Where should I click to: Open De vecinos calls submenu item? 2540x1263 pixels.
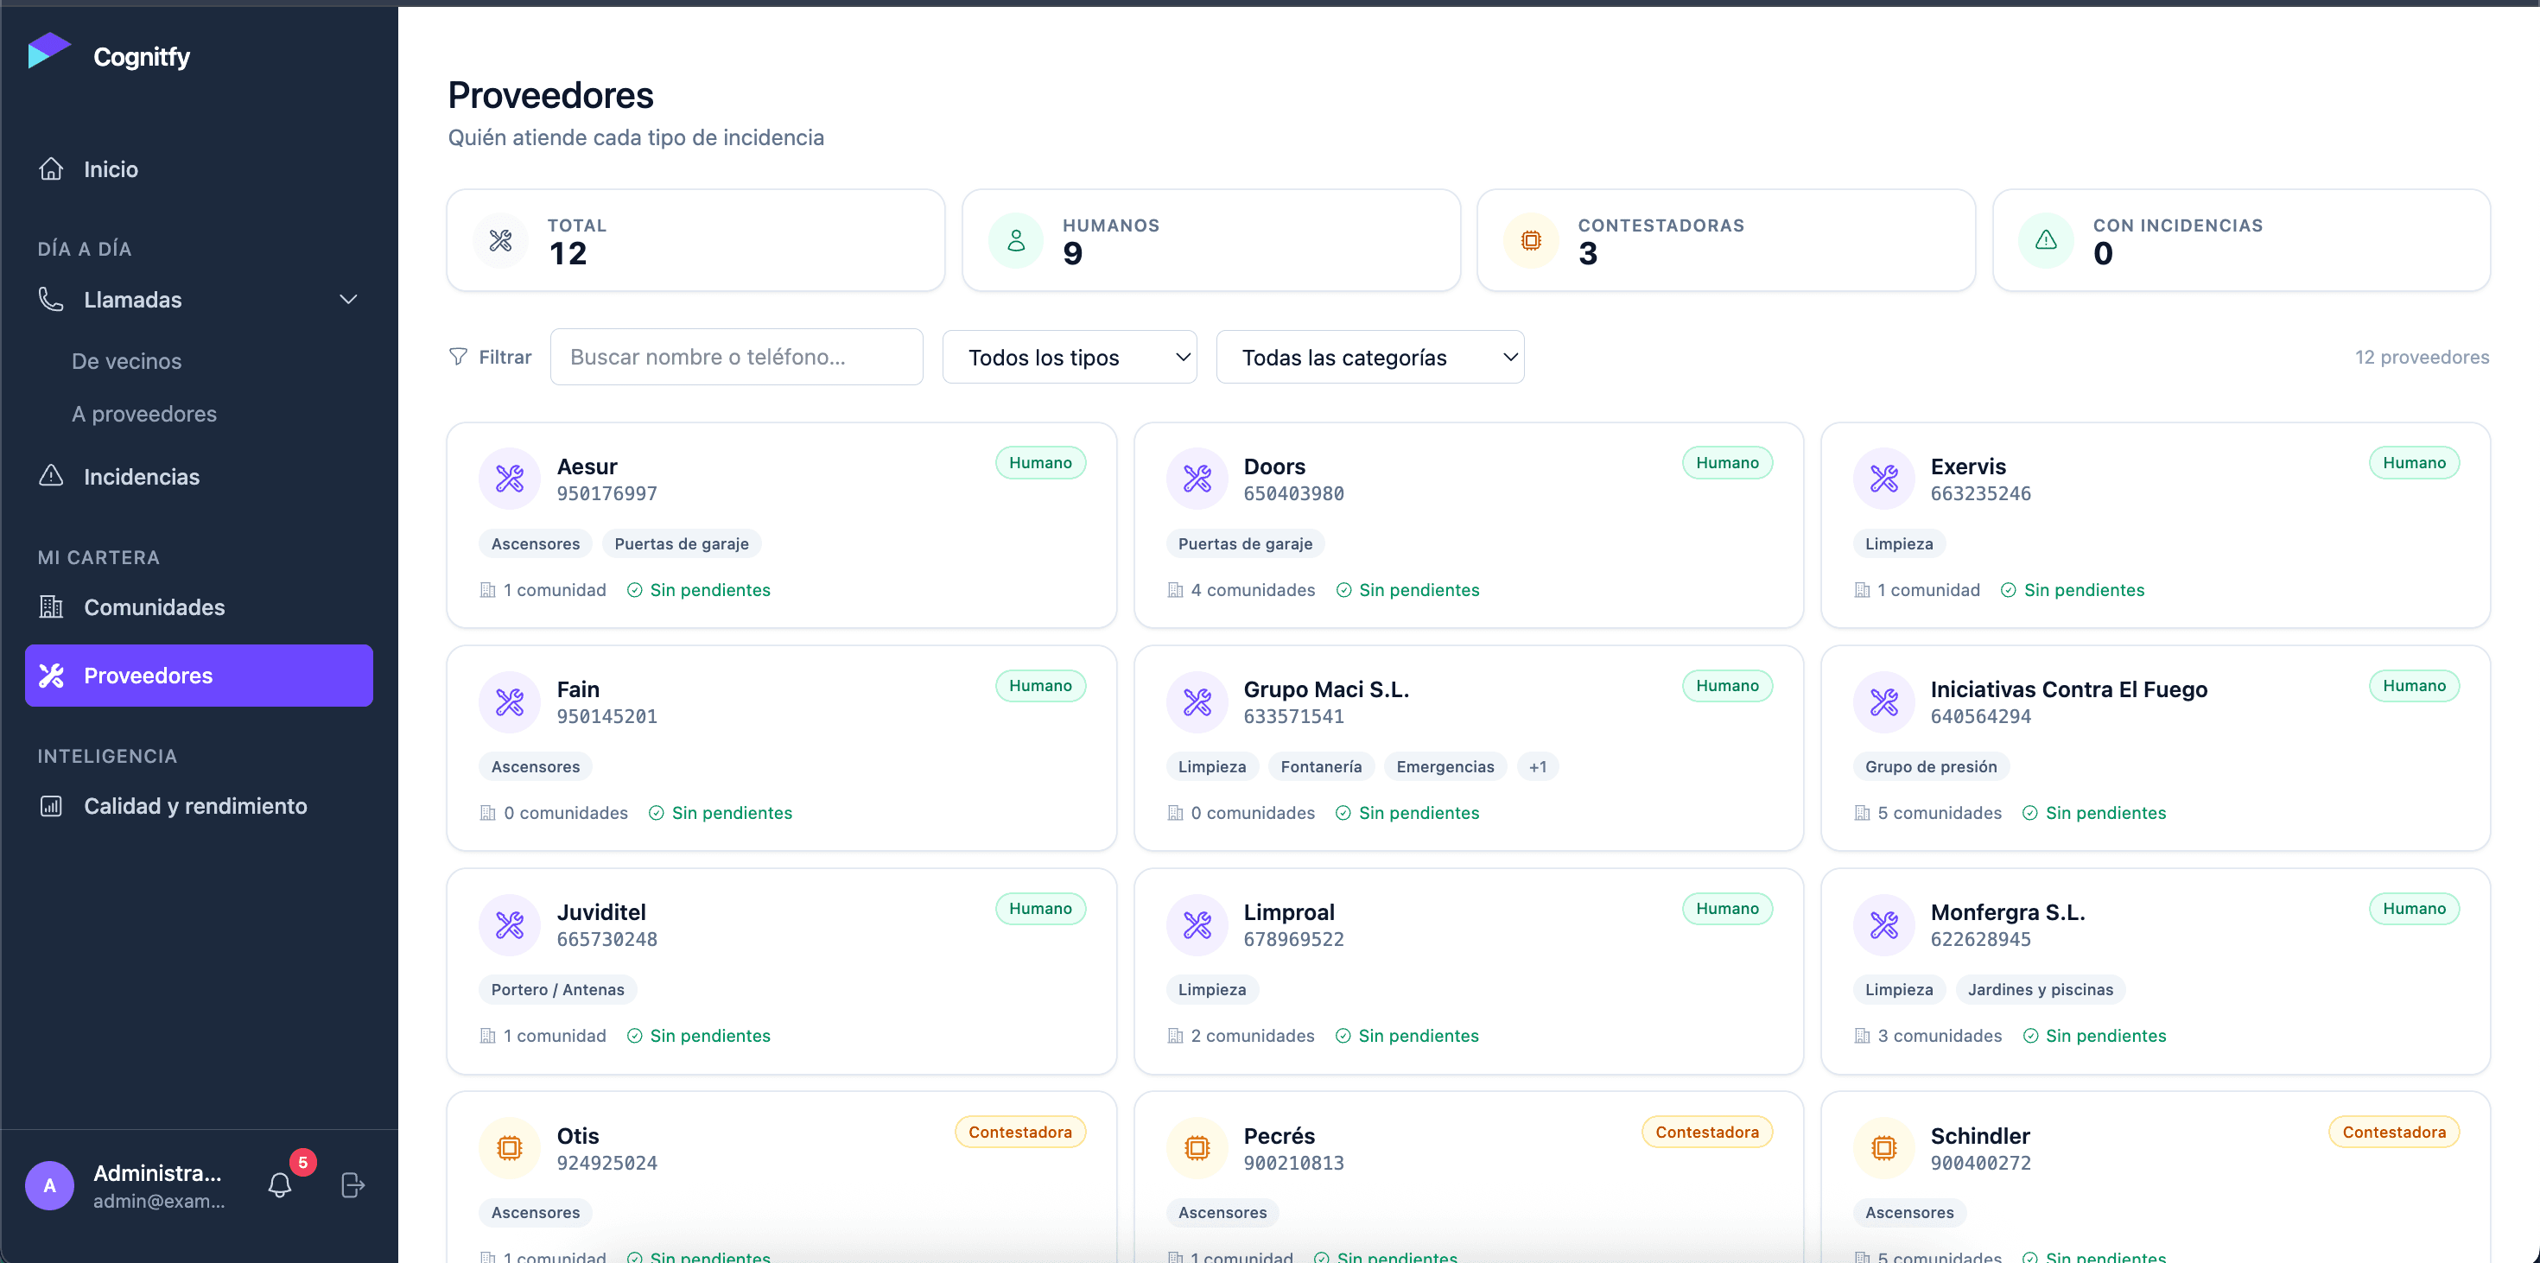126,361
